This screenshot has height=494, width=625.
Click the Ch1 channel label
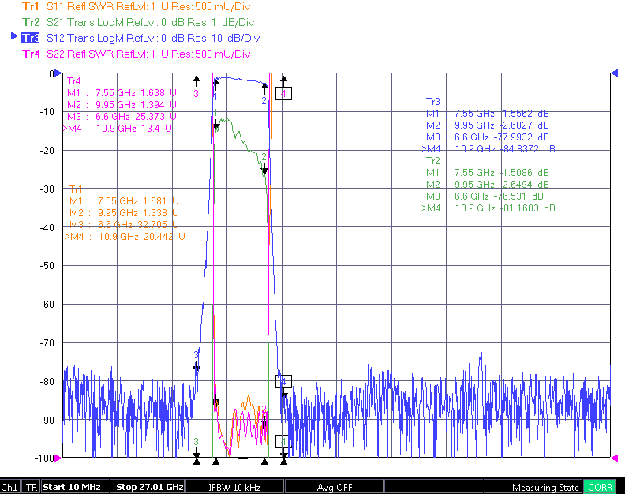click(9, 487)
